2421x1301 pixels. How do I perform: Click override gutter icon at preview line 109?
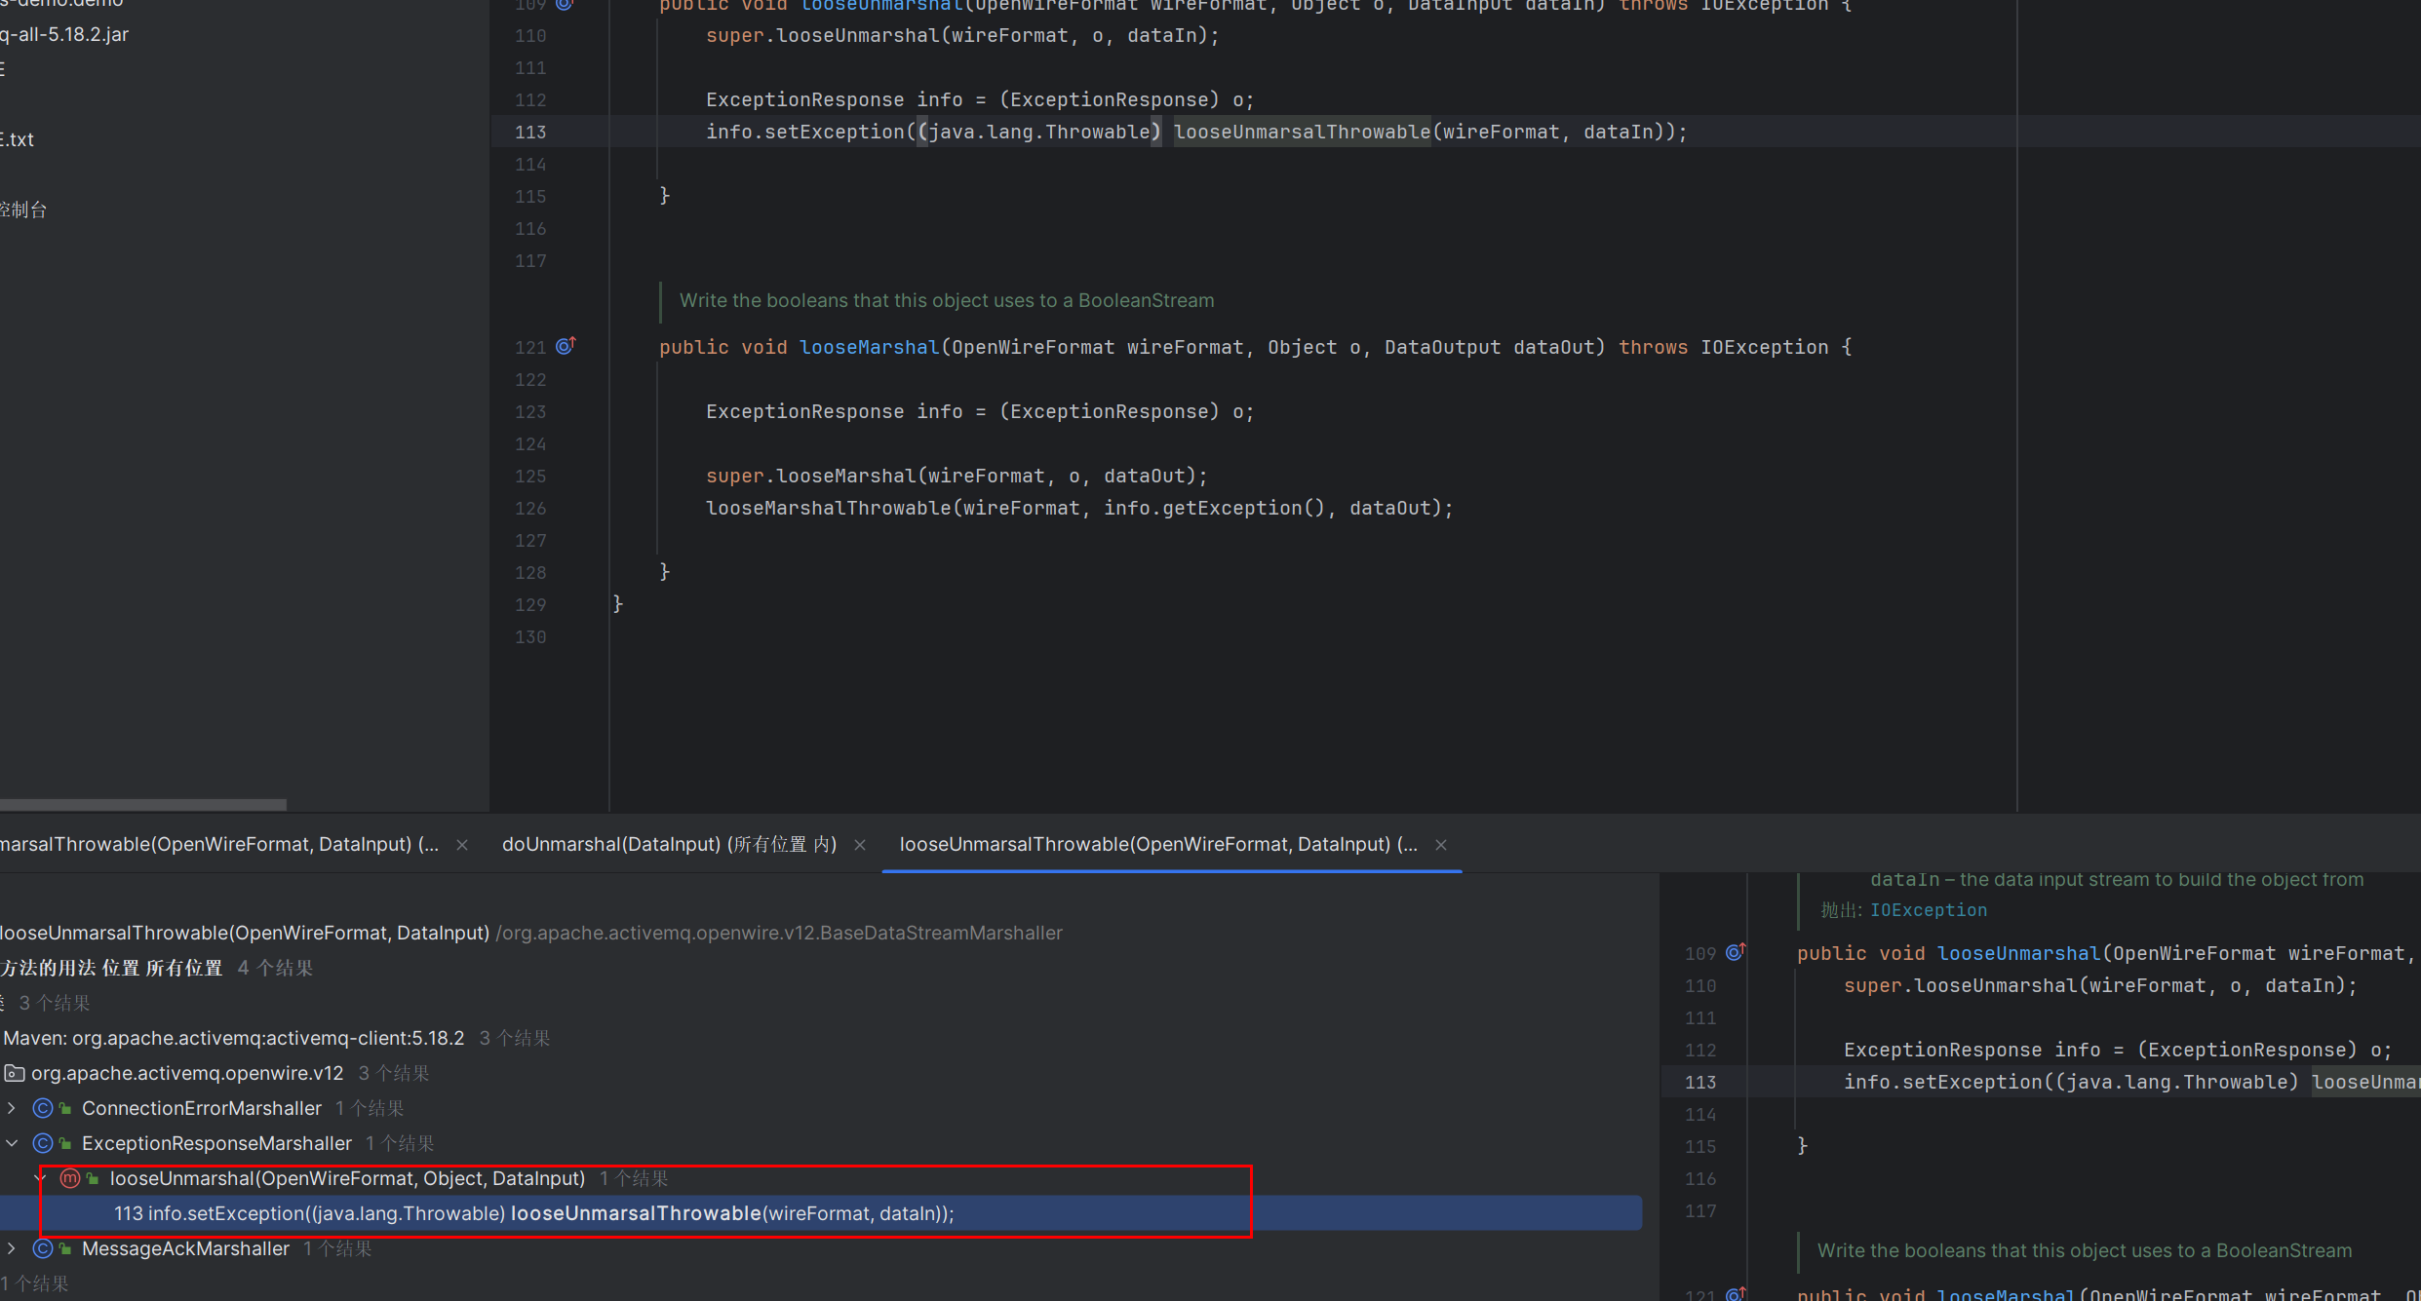1735,952
